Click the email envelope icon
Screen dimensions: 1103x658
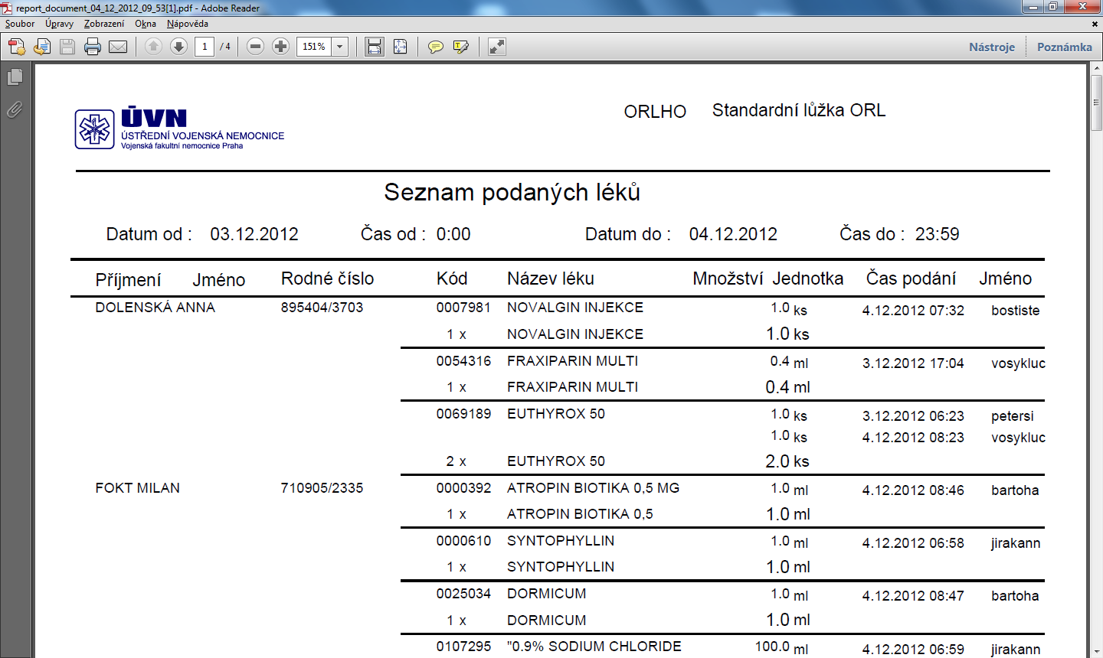click(118, 47)
